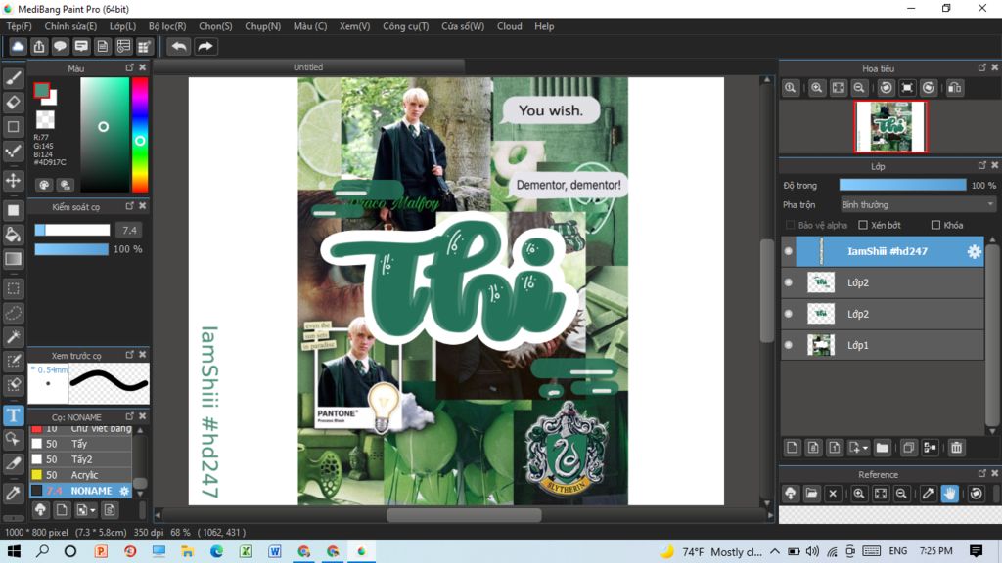This screenshot has height=563, width=1002.
Task: Click the Redo arrow
Action: (205, 46)
